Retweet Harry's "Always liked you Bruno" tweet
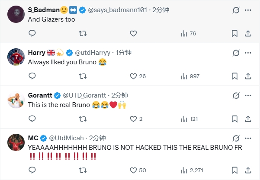 pos(83,76)
